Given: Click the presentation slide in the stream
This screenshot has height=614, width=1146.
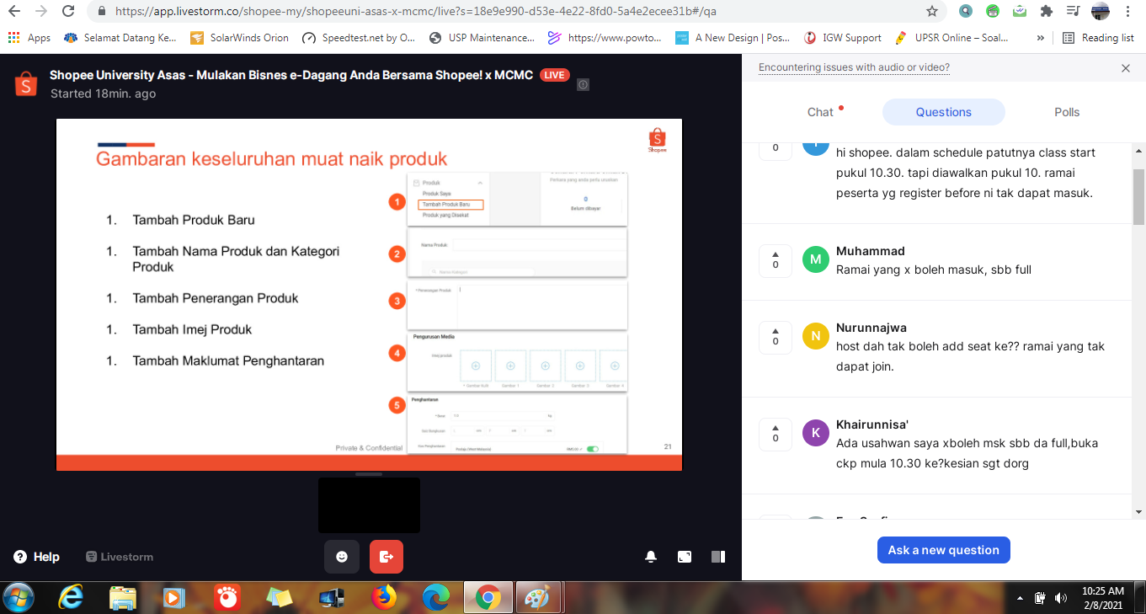Looking at the screenshot, I should coord(369,295).
